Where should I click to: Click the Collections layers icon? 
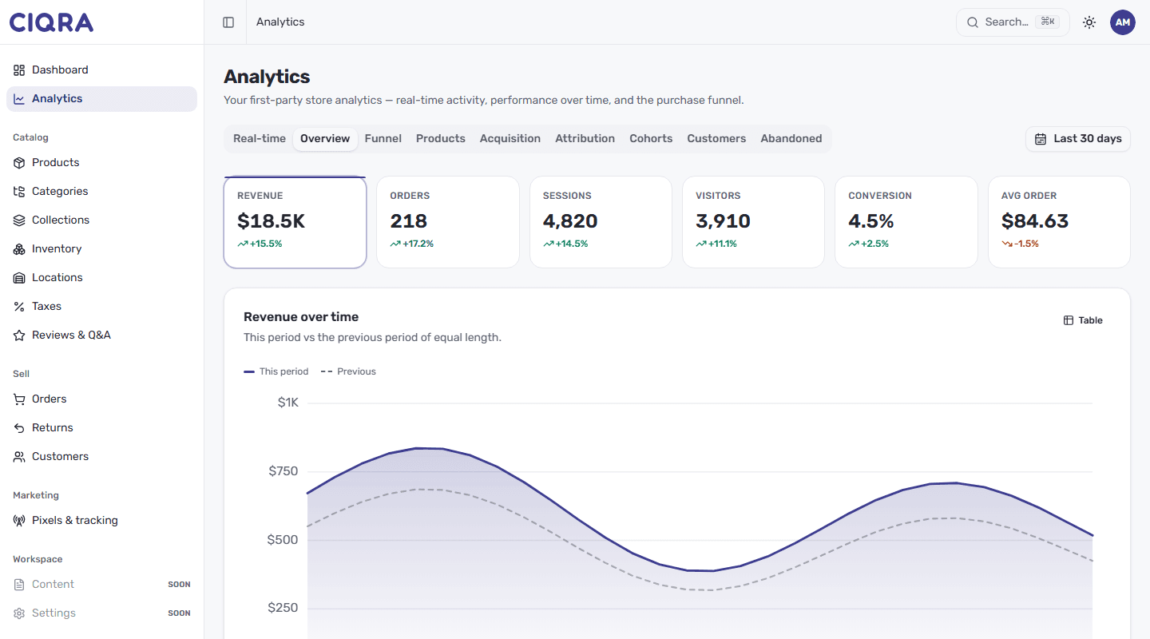pos(19,220)
